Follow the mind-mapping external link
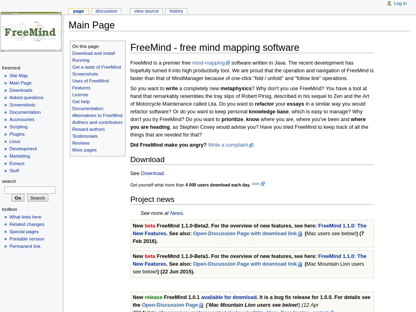416x312 pixels. pos(208,63)
